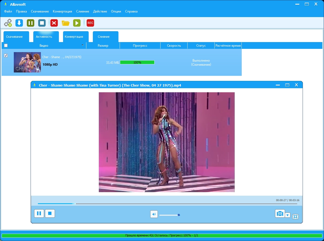Click the Allavsoft logo in title bar
The height and width of the screenshot is (241, 324).
(6, 4)
